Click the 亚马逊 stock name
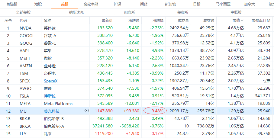 coord(50,66)
